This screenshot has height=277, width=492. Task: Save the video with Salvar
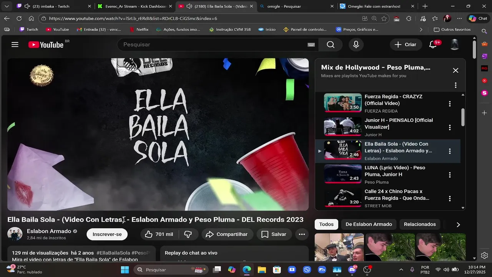(274, 234)
